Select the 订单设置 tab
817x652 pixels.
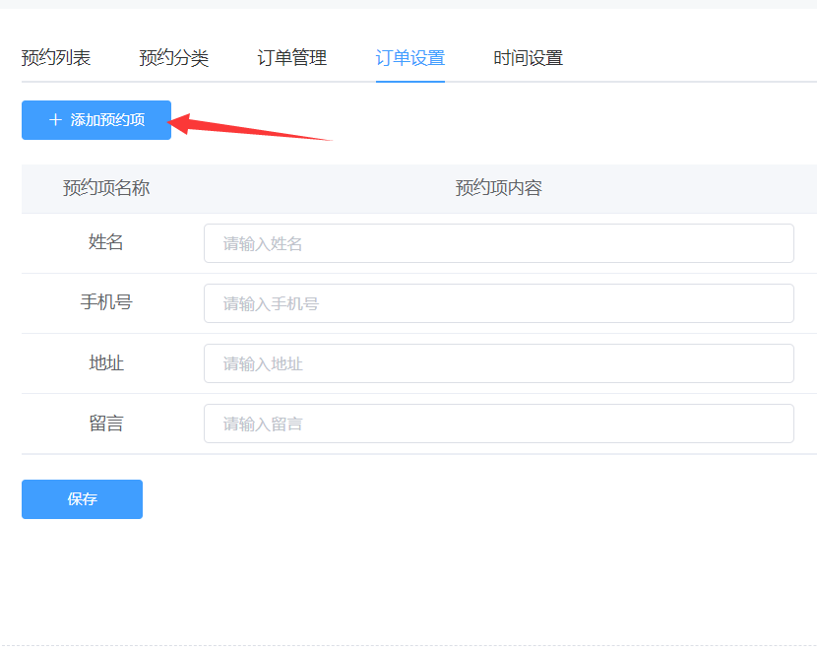click(410, 58)
